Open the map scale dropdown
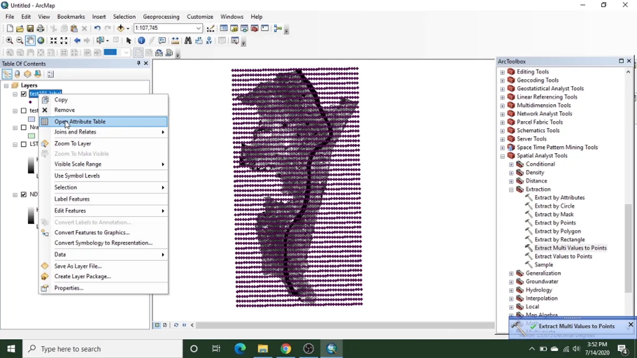This screenshot has height=358, width=637. click(x=199, y=28)
